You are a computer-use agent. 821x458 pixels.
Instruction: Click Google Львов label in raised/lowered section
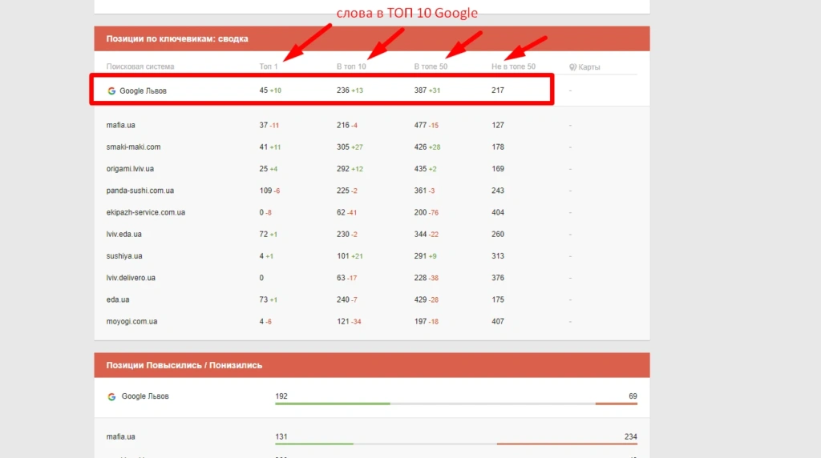pos(145,396)
